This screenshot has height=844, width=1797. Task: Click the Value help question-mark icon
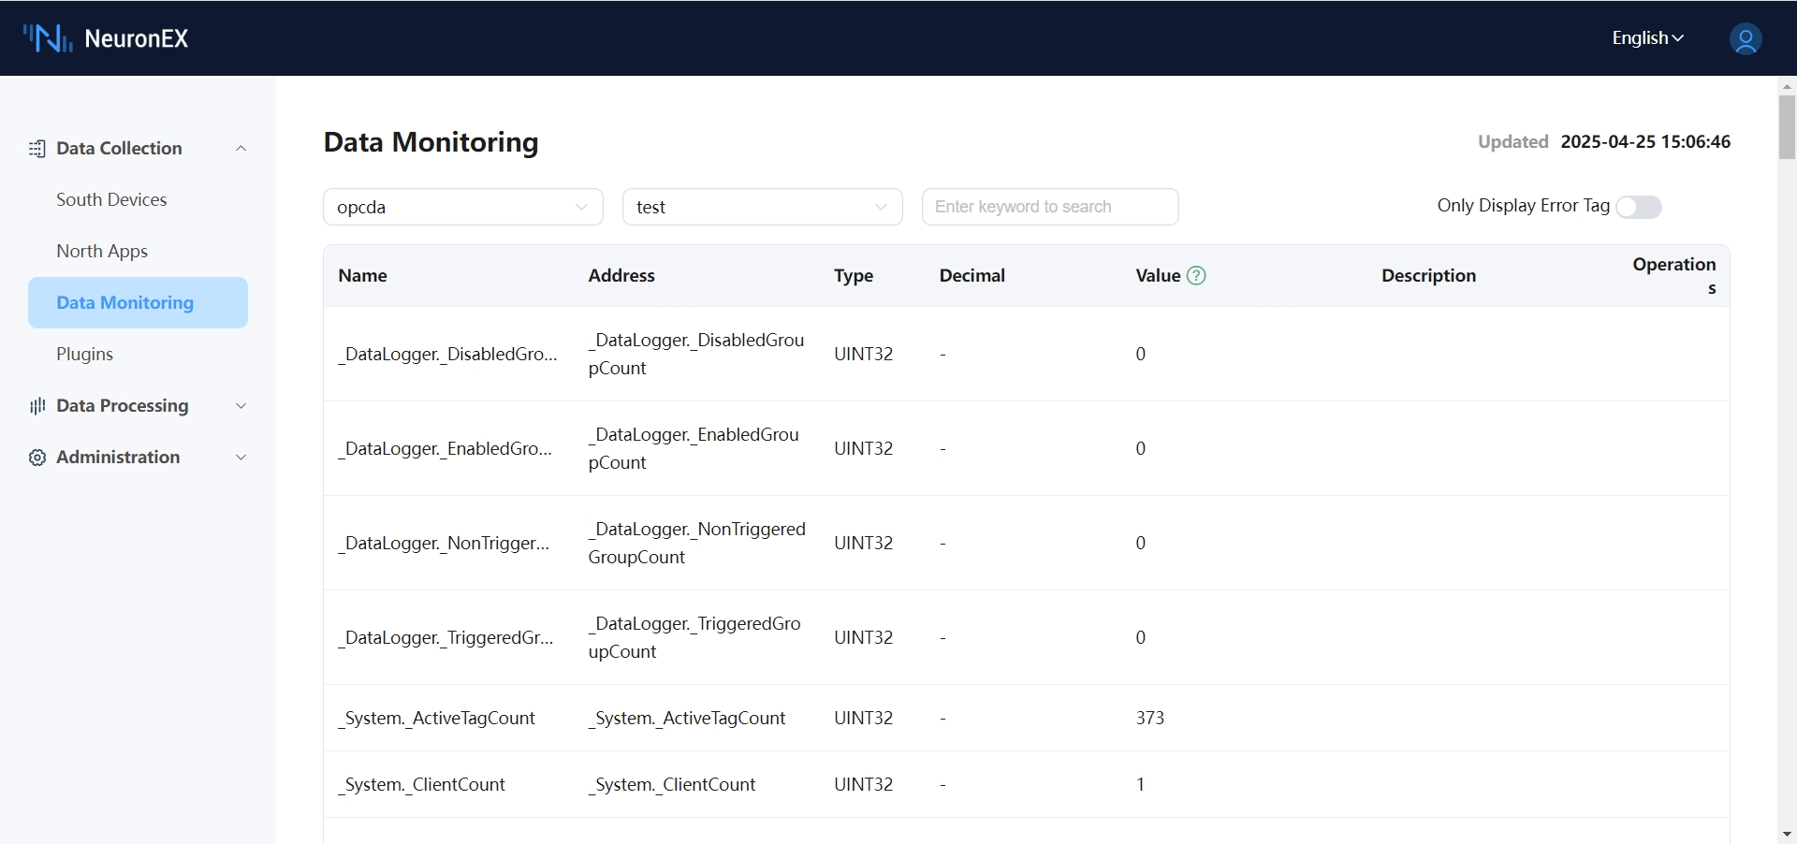tap(1196, 275)
